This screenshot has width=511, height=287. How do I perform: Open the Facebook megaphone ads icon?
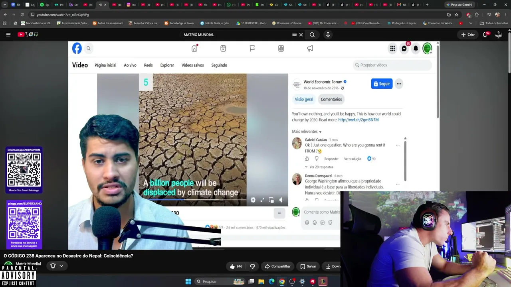point(310,48)
